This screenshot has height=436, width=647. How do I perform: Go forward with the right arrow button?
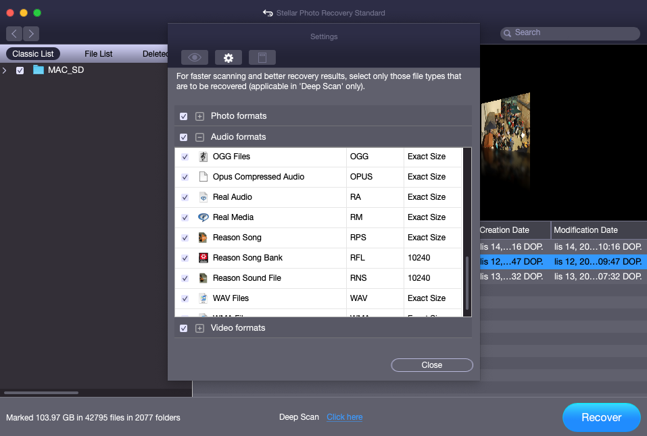pos(31,33)
